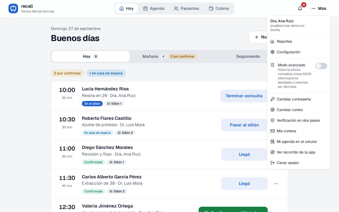Image resolution: width=339 pixels, height=212 pixels.
Task: Mark Diego Sánchez Morales as Llegó
Action: click(244, 154)
